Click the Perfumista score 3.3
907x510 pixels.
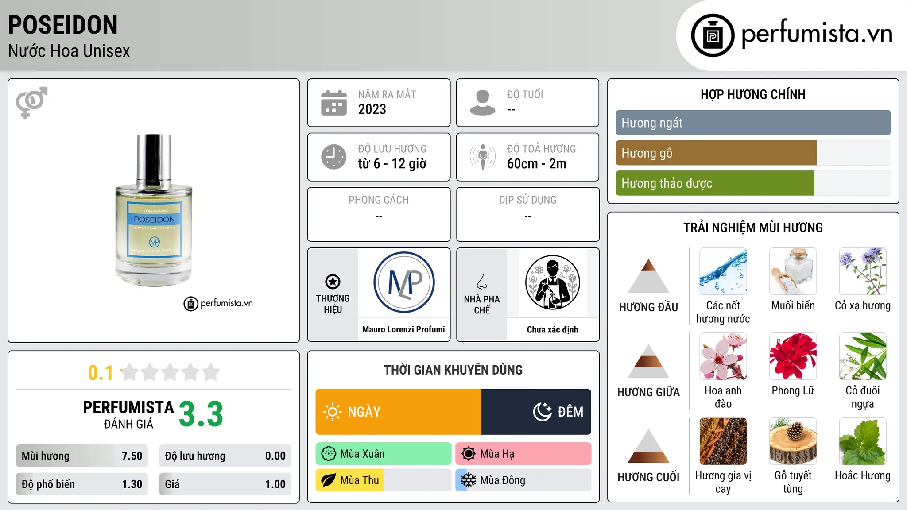[x=201, y=414]
